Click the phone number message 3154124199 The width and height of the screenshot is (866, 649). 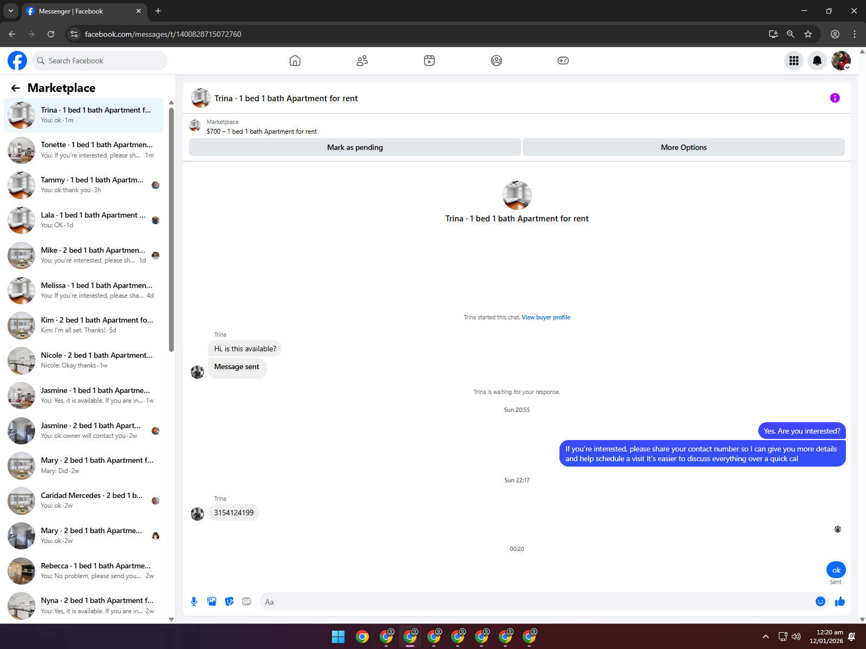233,513
